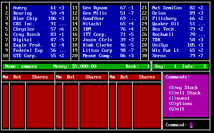The width and height of the screenshot is (214, 133).
Task: Select the Wis Pwr Lt stock entry
Action: pyautogui.click(x=179, y=50)
